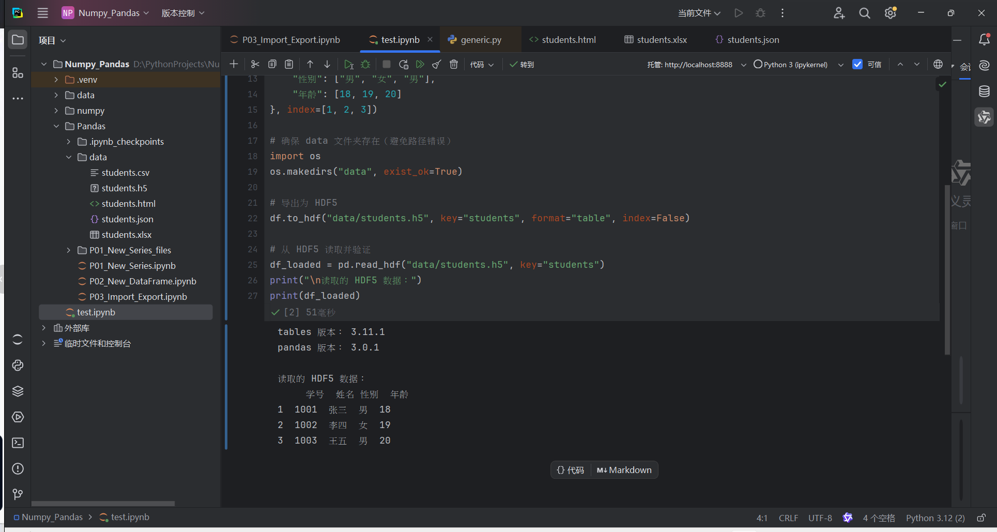
Task: Select P02_New_DataFrame.ipynb in the tree
Action: click(143, 281)
